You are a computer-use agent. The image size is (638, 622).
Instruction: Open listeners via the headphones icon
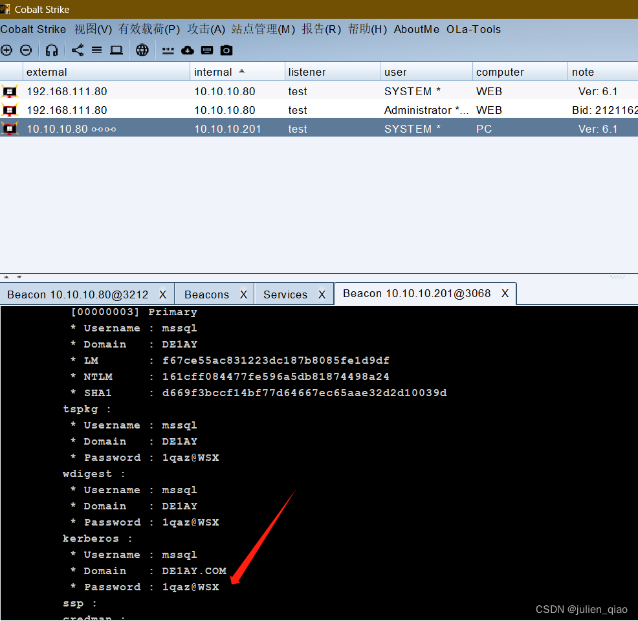point(52,50)
